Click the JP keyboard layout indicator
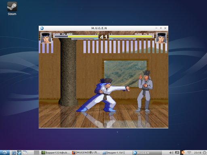Image resolution: width=207 pixels, height=155 pixels. [177, 153]
